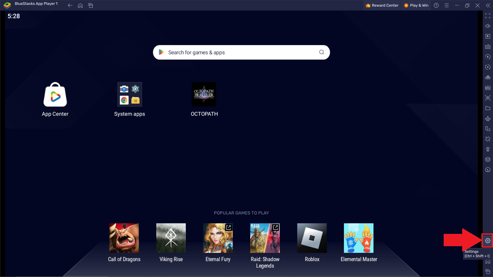The image size is (493, 277).
Task: Open the App Center shortcut
Action: (55, 94)
